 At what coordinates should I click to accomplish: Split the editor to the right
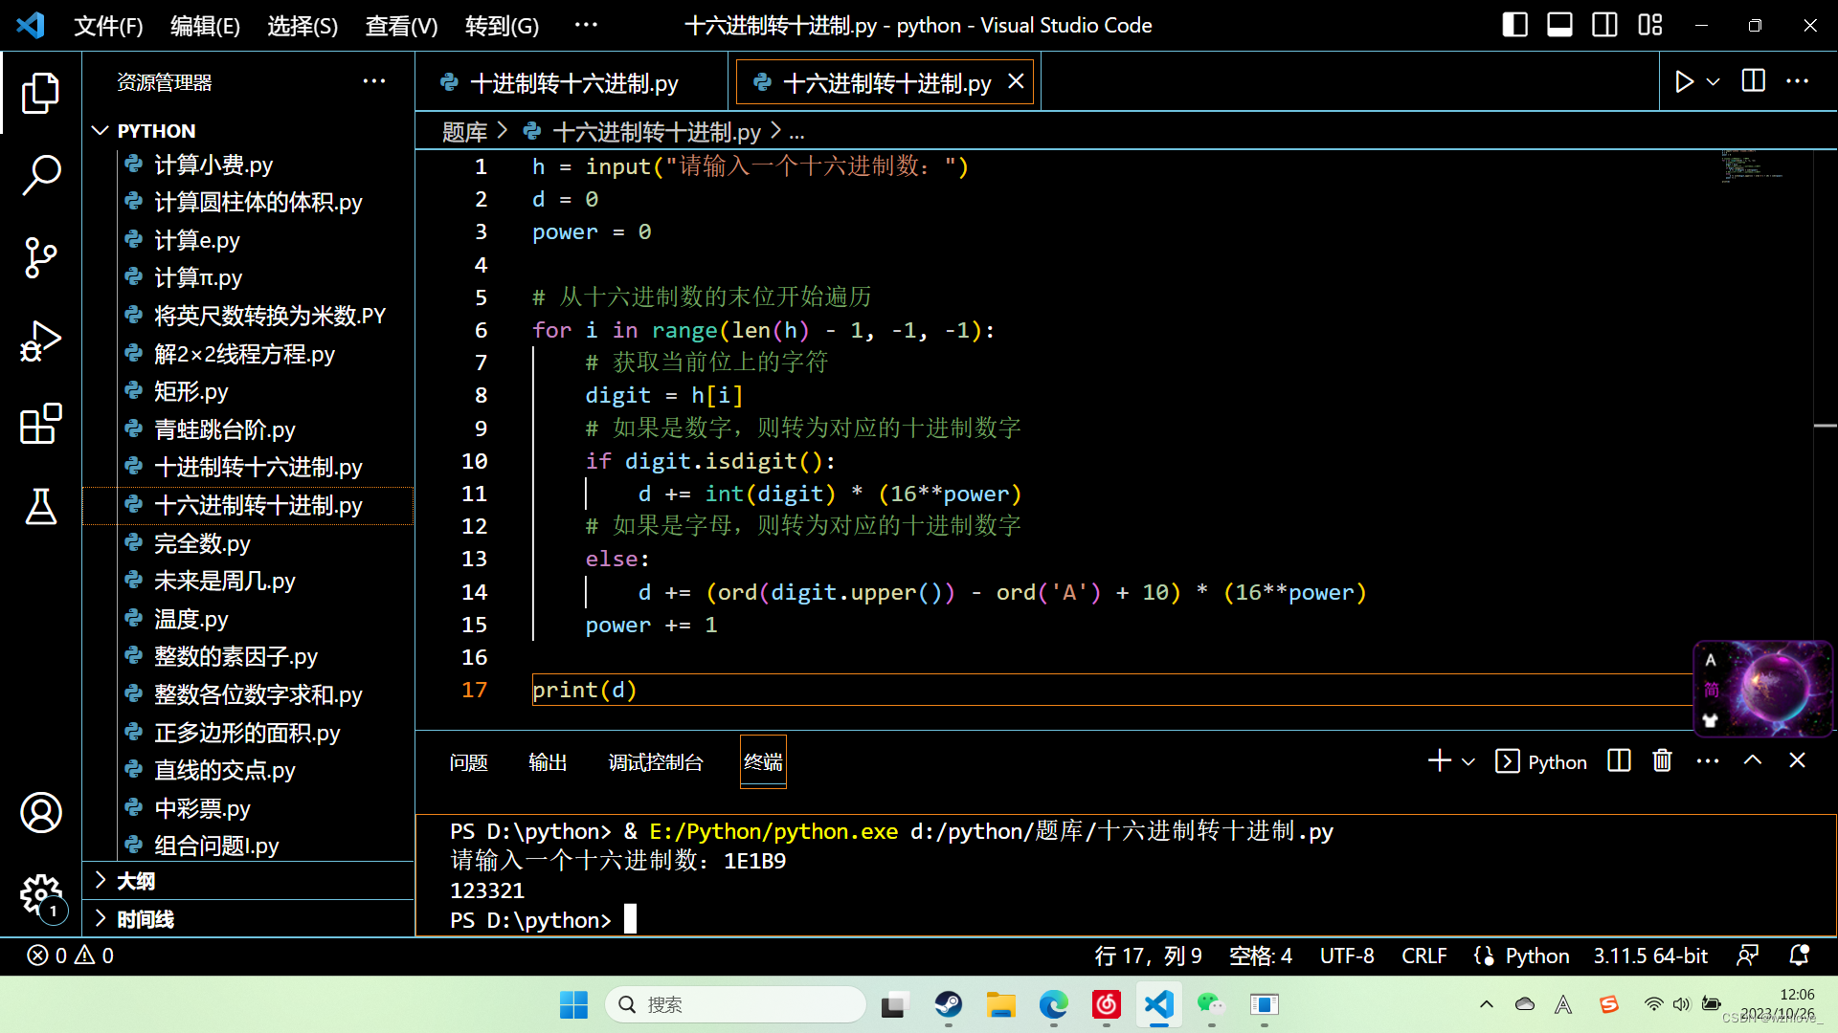pyautogui.click(x=1753, y=82)
